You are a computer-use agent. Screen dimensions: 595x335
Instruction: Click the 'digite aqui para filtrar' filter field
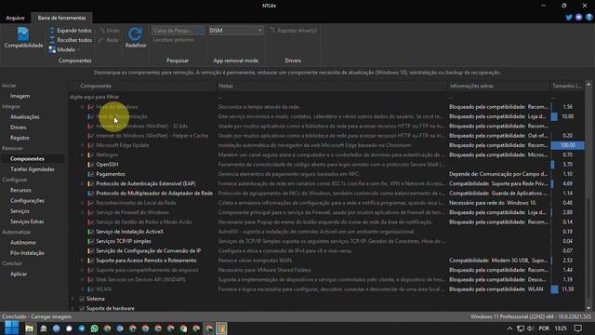click(142, 97)
